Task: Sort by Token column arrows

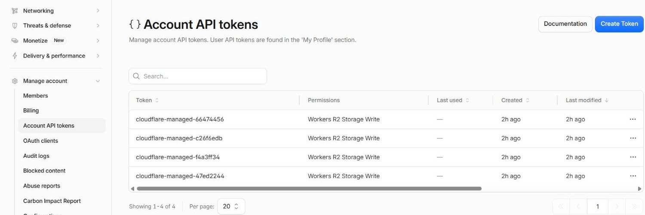Action: (x=157, y=100)
